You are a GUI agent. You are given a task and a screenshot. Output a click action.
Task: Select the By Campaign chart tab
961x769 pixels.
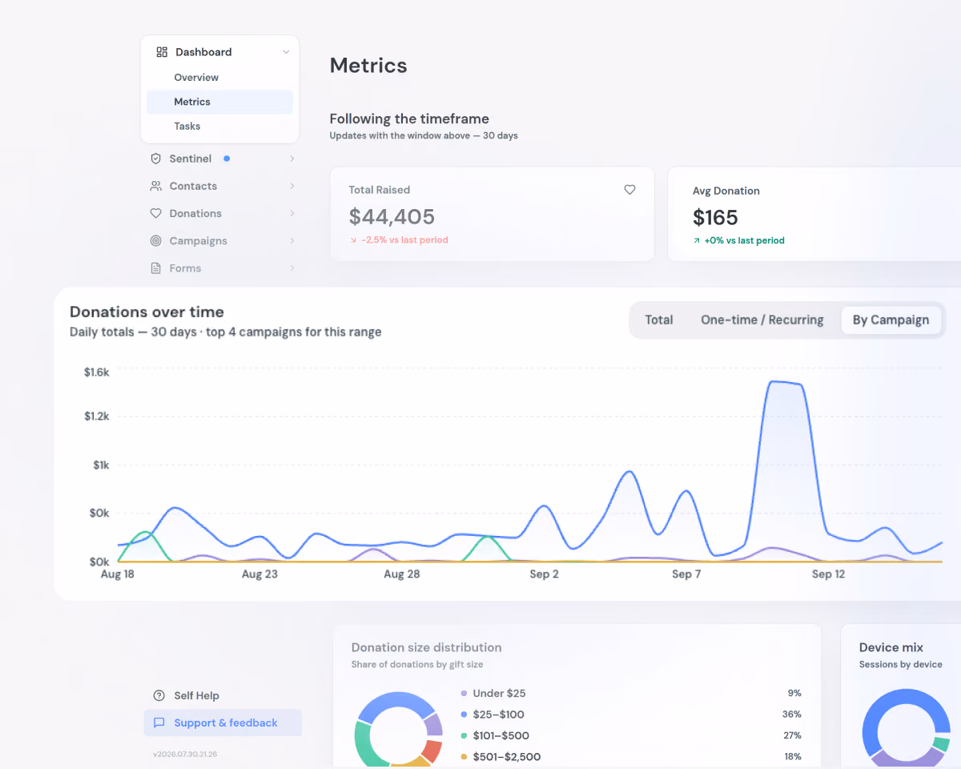point(891,320)
